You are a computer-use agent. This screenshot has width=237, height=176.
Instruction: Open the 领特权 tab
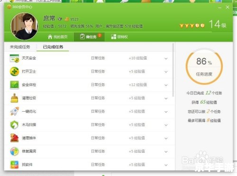click(119, 37)
